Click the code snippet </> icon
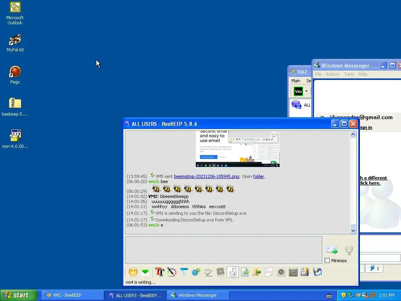The image size is (401, 301). 269,272
